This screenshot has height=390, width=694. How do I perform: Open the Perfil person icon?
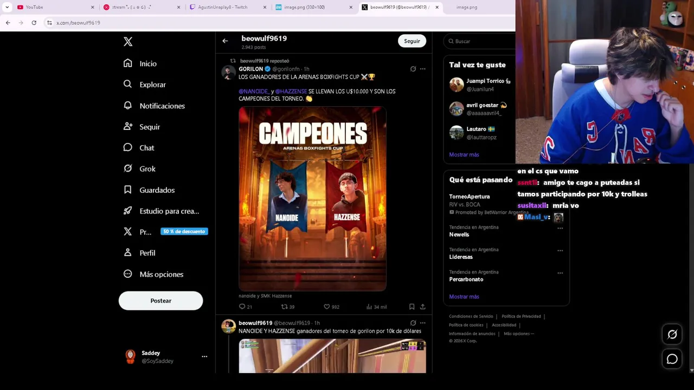[127, 253]
